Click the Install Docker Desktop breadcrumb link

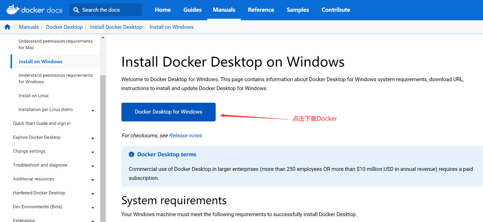click(116, 27)
